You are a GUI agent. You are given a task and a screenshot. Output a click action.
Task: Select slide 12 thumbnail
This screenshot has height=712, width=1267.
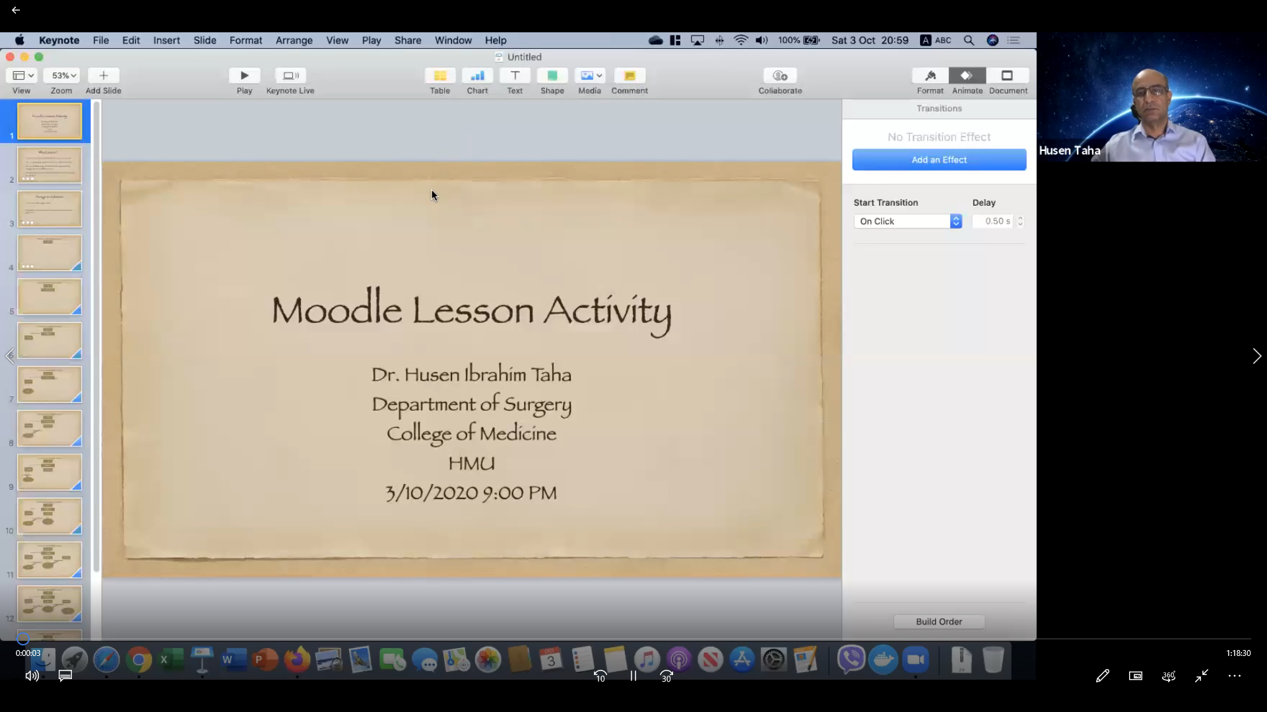click(49, 604)
